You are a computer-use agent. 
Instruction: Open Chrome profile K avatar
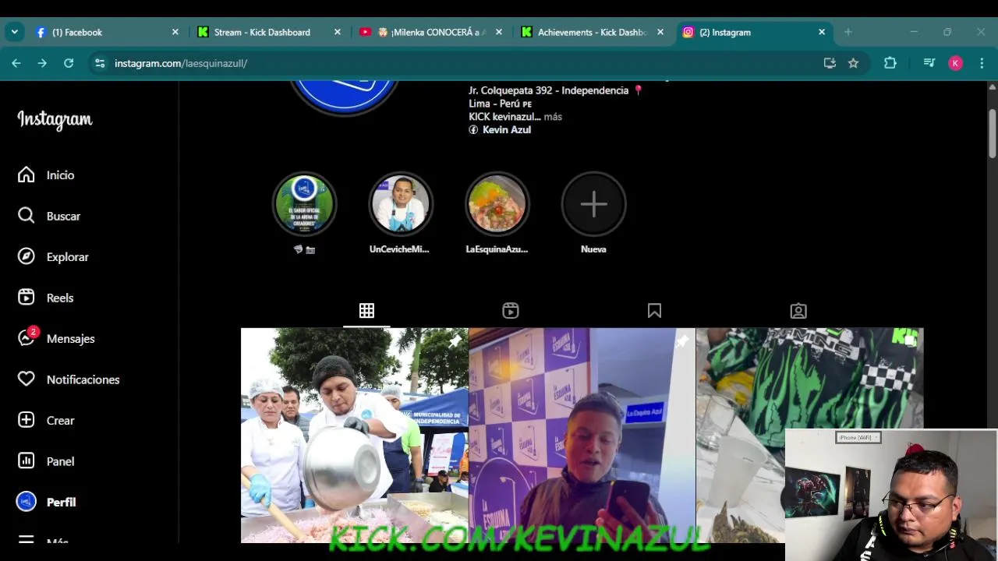955,63
